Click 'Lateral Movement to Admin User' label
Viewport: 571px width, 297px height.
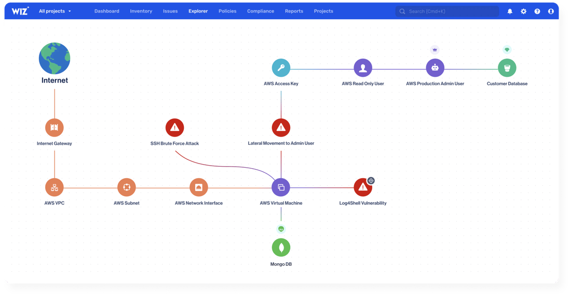point(281,143)
